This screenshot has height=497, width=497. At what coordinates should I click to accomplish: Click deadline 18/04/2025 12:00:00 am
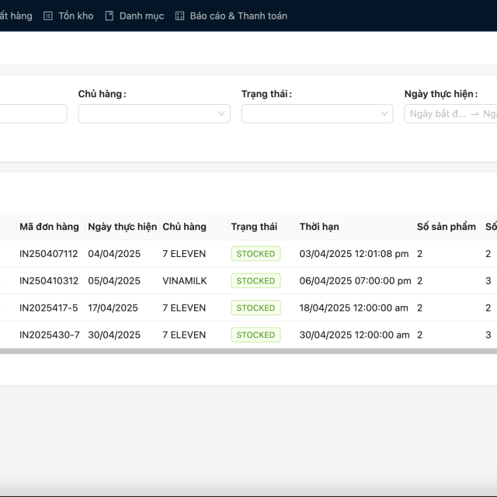(354, 308)
